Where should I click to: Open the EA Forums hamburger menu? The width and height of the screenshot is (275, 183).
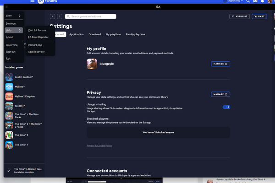point(33,1)
